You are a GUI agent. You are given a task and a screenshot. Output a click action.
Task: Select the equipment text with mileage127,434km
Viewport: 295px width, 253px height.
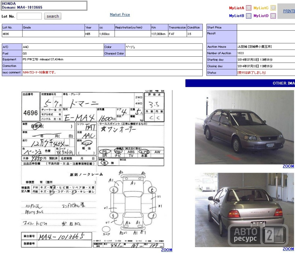[x=43, y=60]
